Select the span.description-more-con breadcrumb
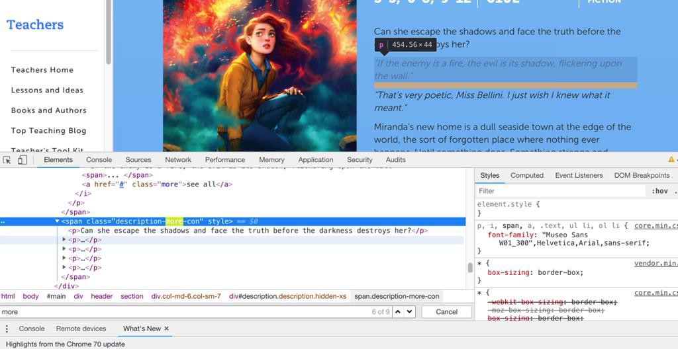Image resolution: width=678 pixels, height=349 pixels. click(397, 296)
